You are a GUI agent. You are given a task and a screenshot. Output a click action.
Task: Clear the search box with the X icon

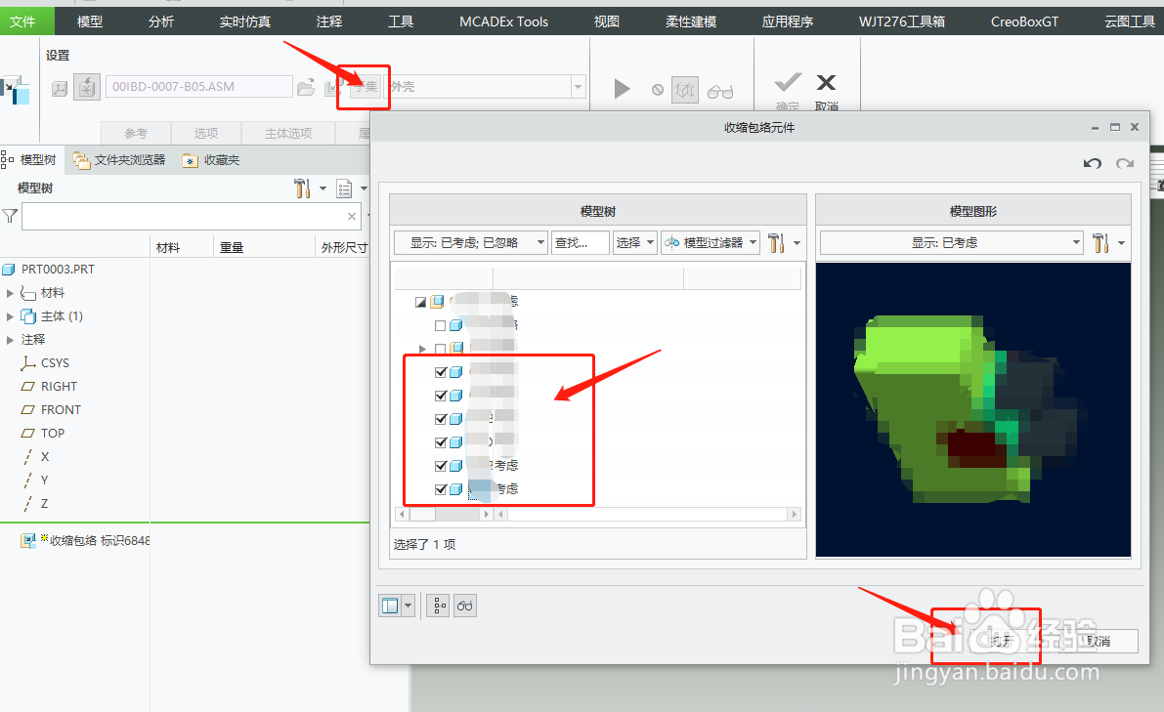tap(352, 217)
